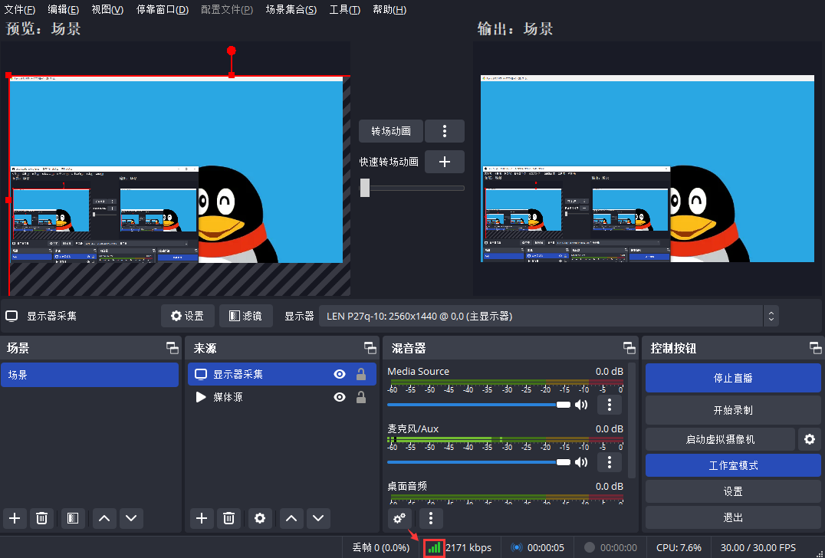Open scene filters icon
The width and height of the screenshot is (825, 558).
(73, 519)
